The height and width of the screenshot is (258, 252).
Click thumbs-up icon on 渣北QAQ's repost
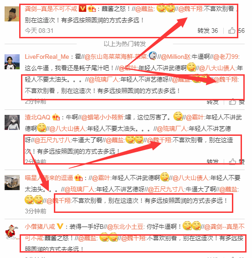pyautogui.click(x=232, y=161)
